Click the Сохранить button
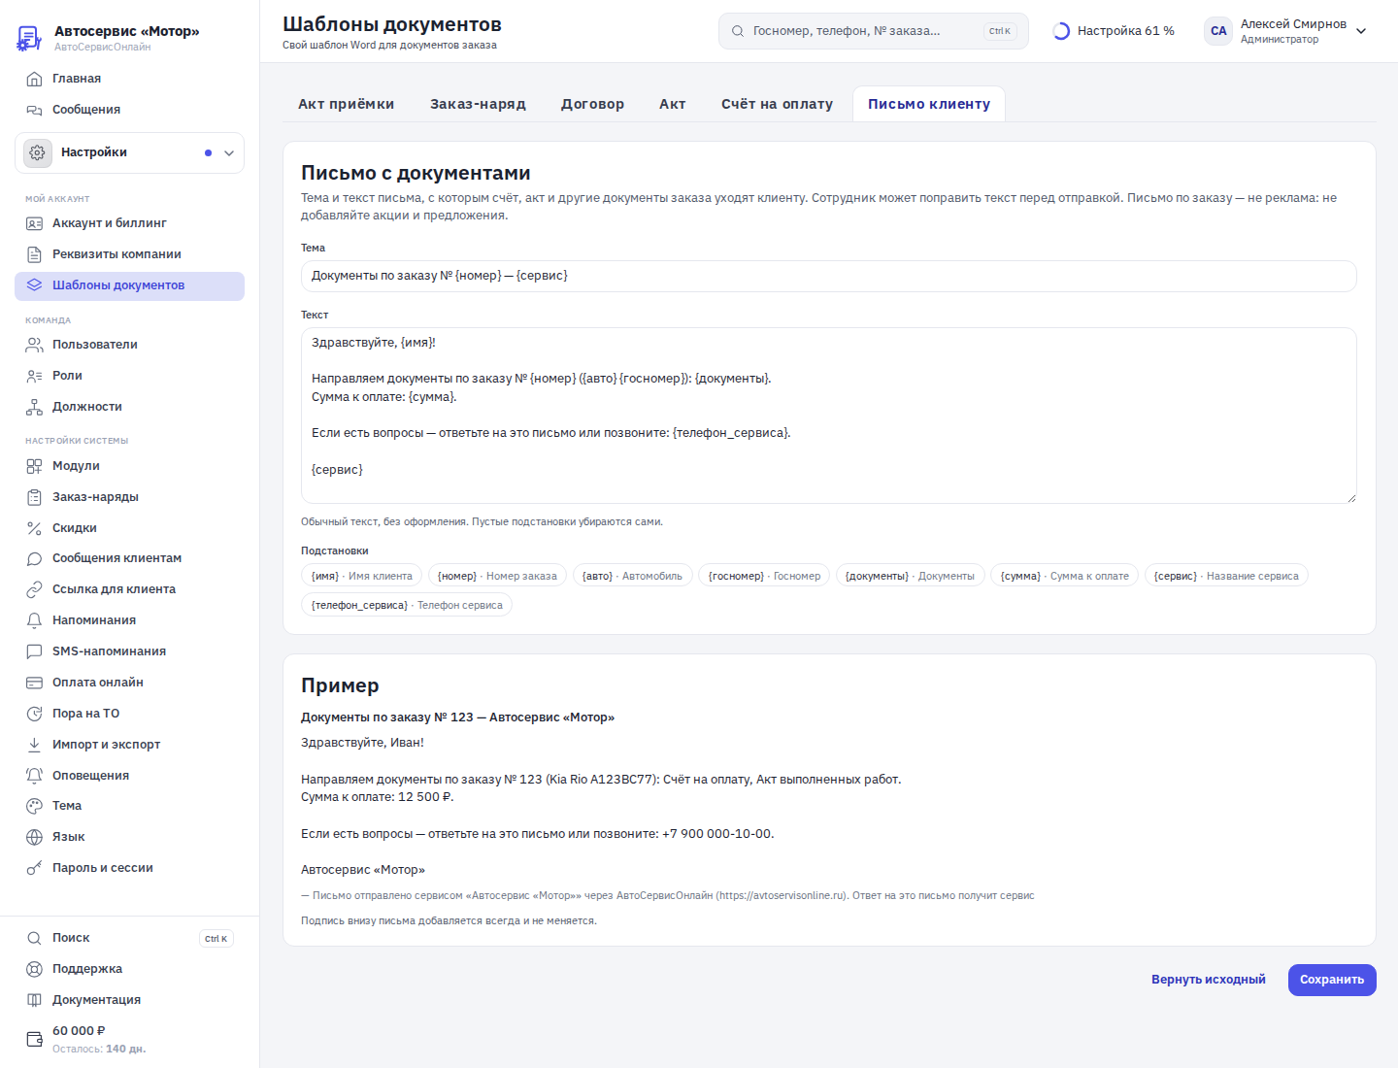Viewport: 1398px width, 1068px height. tap(1332, 980)
